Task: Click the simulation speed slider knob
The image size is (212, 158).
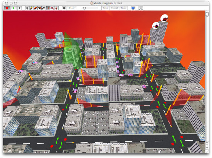Action: coord(84,8)
